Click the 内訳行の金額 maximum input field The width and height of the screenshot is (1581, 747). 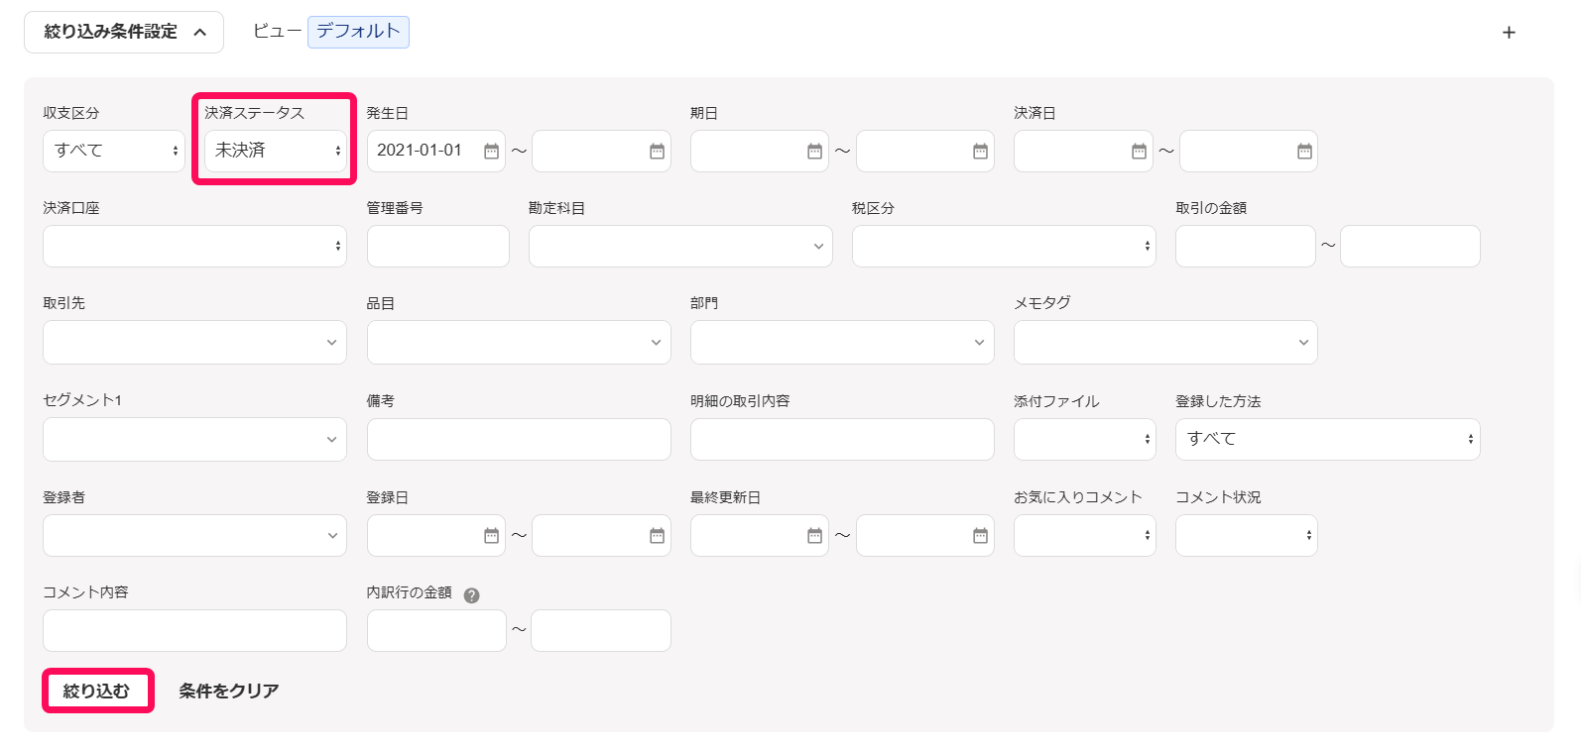click(x=601, y=630)
